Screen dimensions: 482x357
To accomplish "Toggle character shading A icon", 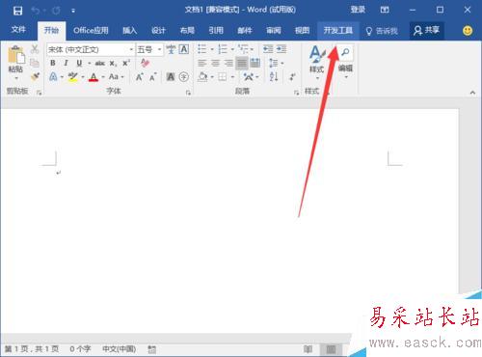I will (171, 77).
